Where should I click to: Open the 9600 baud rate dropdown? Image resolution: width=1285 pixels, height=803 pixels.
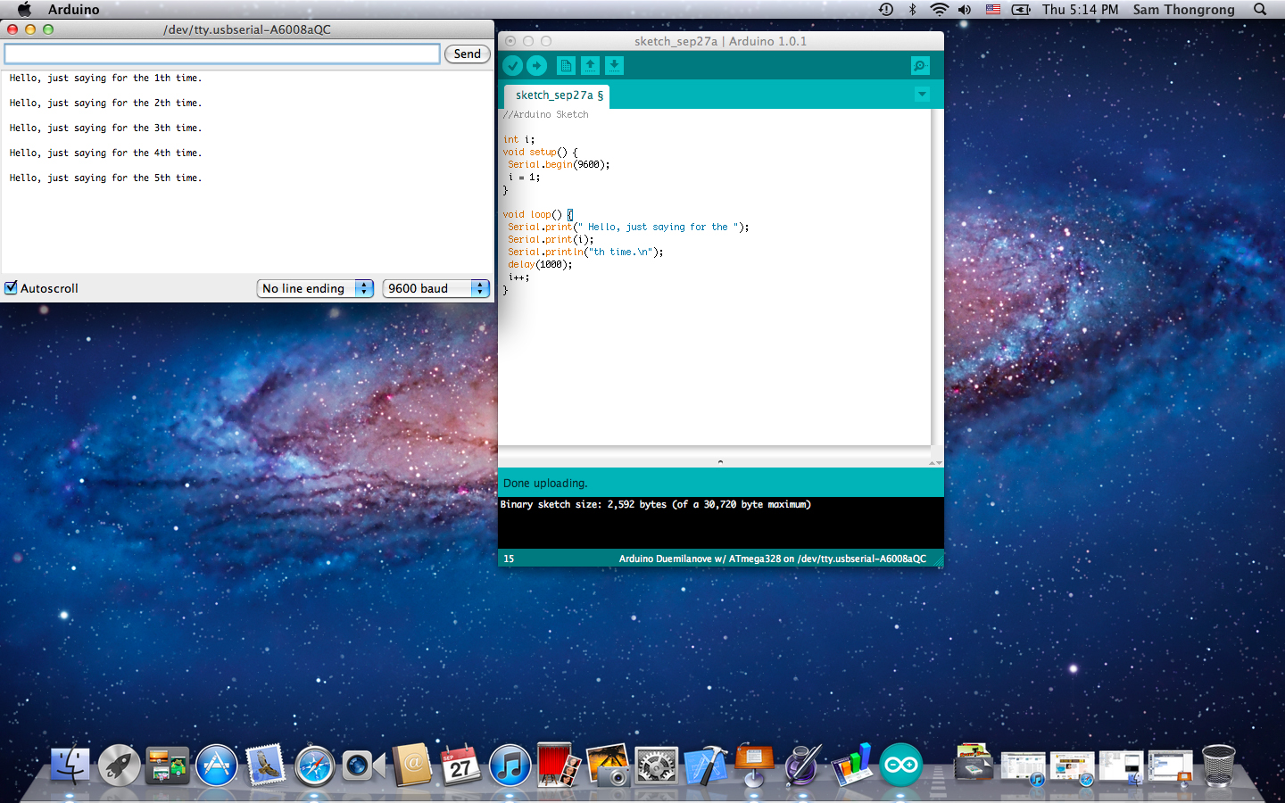(436, 288)
